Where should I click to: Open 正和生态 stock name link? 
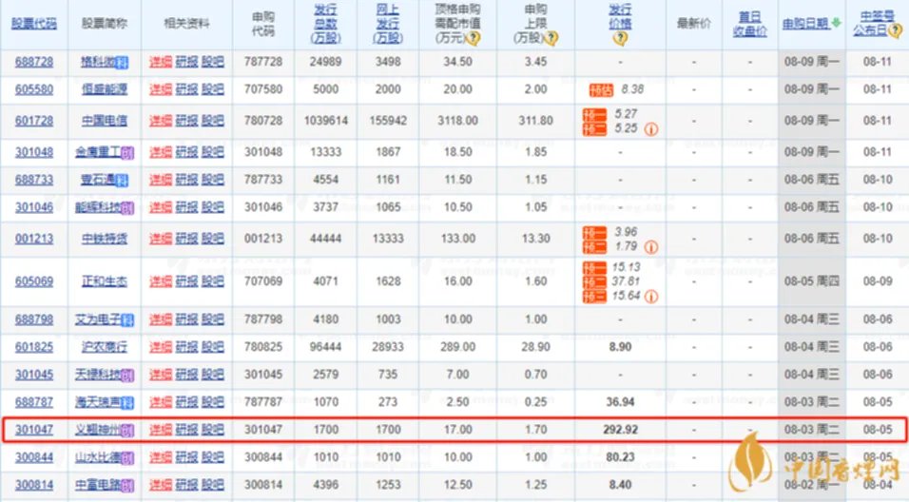105,281
